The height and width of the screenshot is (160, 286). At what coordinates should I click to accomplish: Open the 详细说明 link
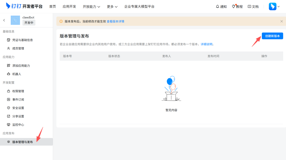pos(207,44)
